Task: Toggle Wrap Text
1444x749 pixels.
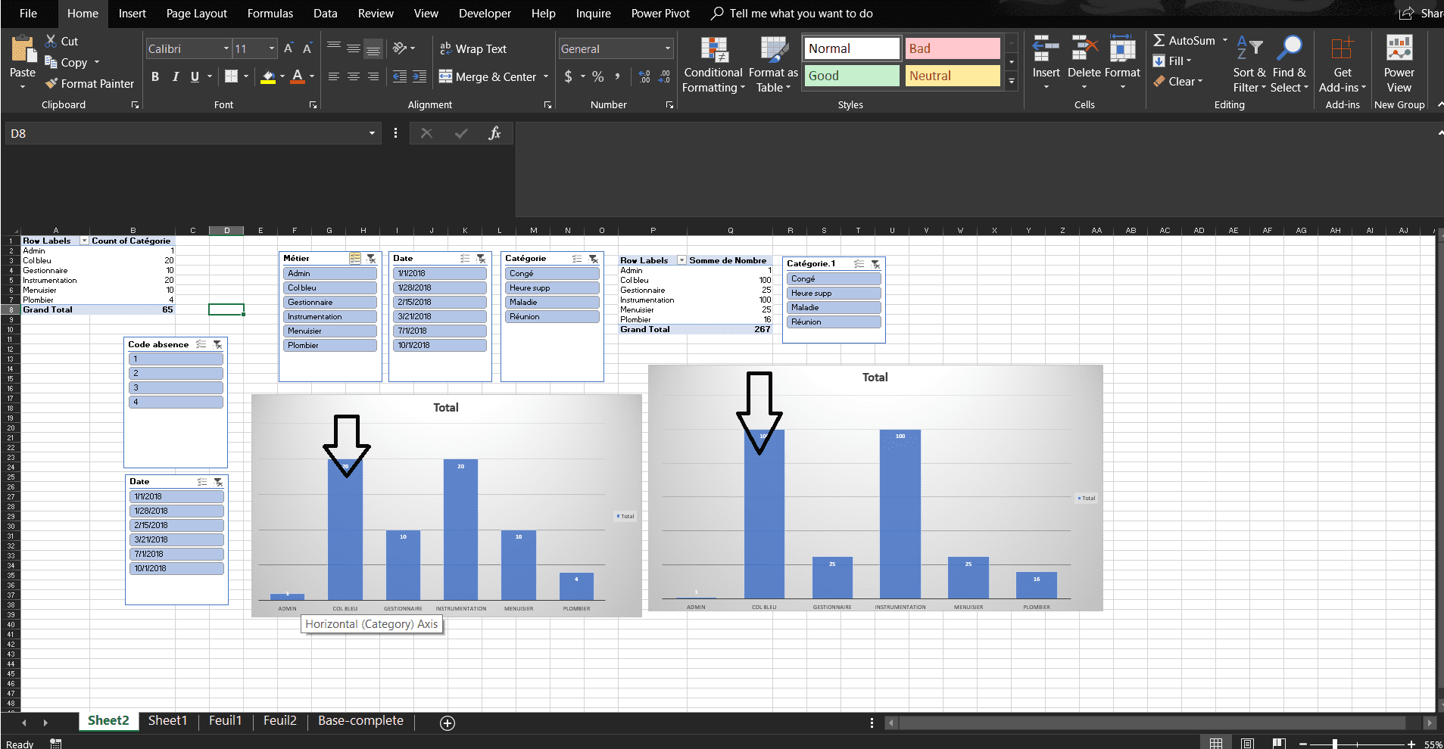Action: pos(473,49)
